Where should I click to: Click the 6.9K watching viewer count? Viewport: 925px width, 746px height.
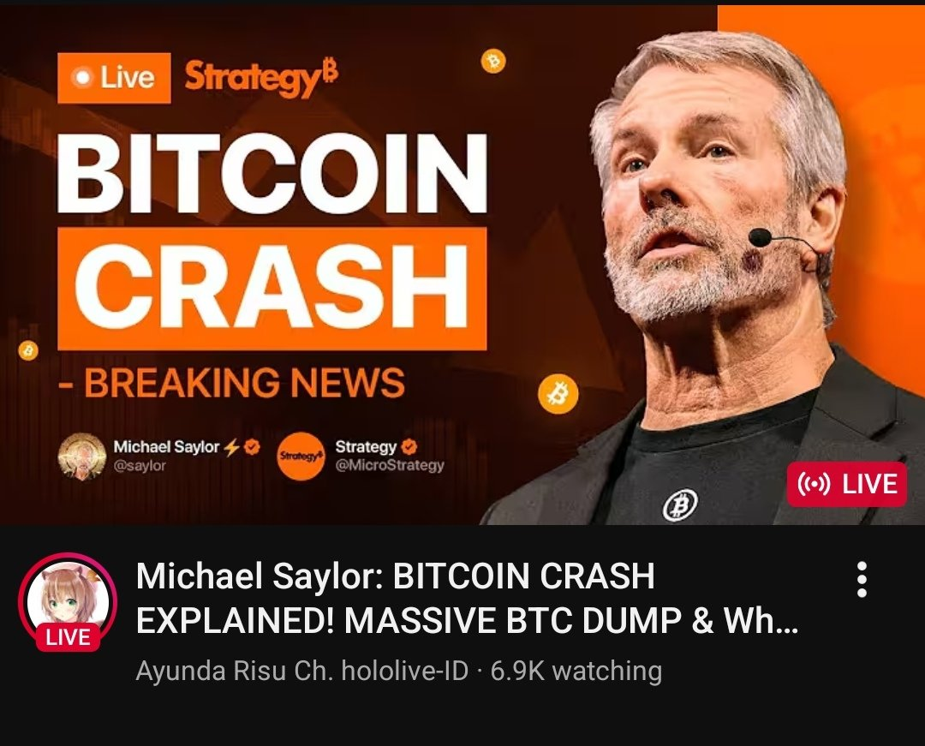click(576, 671)
